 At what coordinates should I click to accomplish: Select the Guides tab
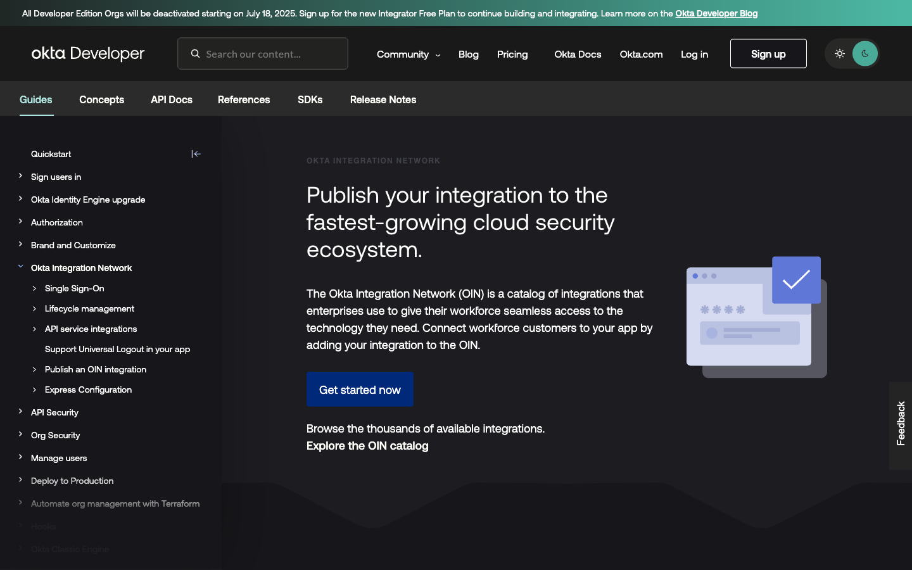coord(36,99)
